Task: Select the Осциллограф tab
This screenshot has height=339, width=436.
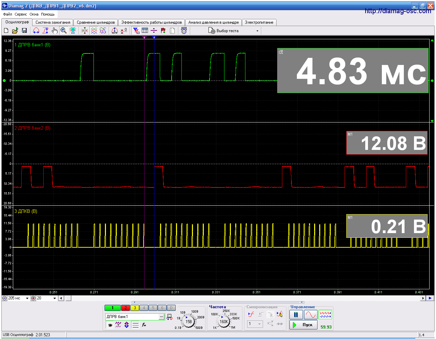Action: (x=17, y=22)
